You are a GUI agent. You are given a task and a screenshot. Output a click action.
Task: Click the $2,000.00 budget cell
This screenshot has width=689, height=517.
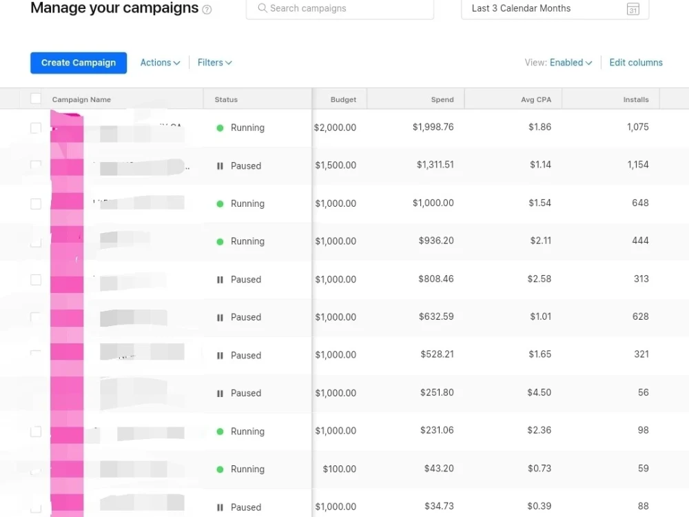tap(336, 128)
